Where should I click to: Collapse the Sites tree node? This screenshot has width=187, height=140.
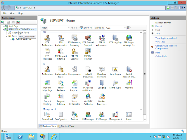tap(6, 36)
